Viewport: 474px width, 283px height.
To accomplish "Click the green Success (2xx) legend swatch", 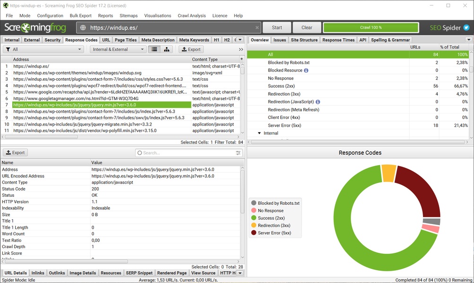I will 254,218.
